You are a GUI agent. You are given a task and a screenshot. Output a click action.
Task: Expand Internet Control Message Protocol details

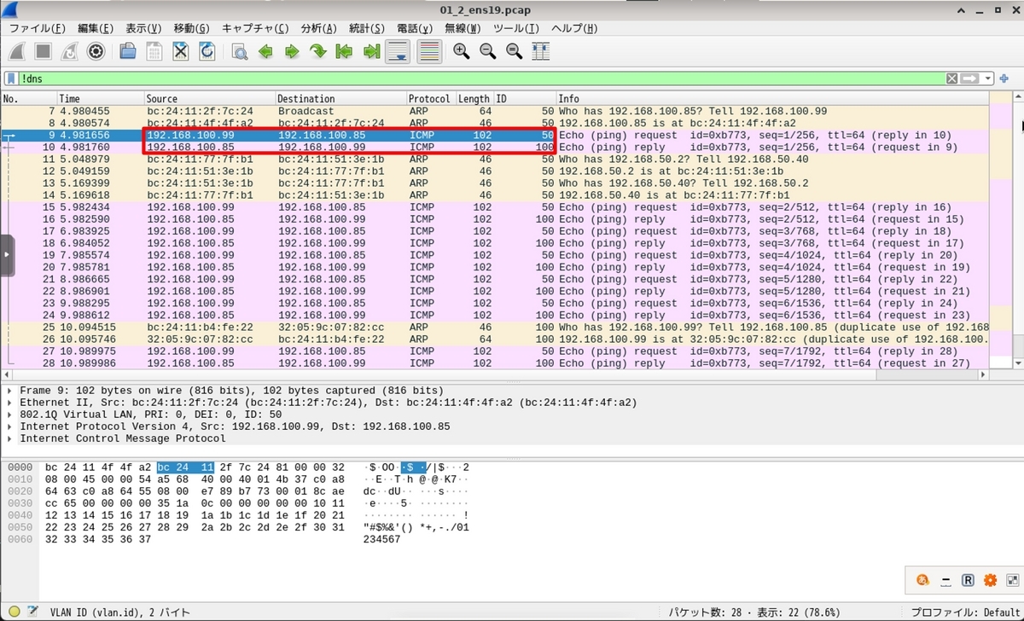(9, 438)
